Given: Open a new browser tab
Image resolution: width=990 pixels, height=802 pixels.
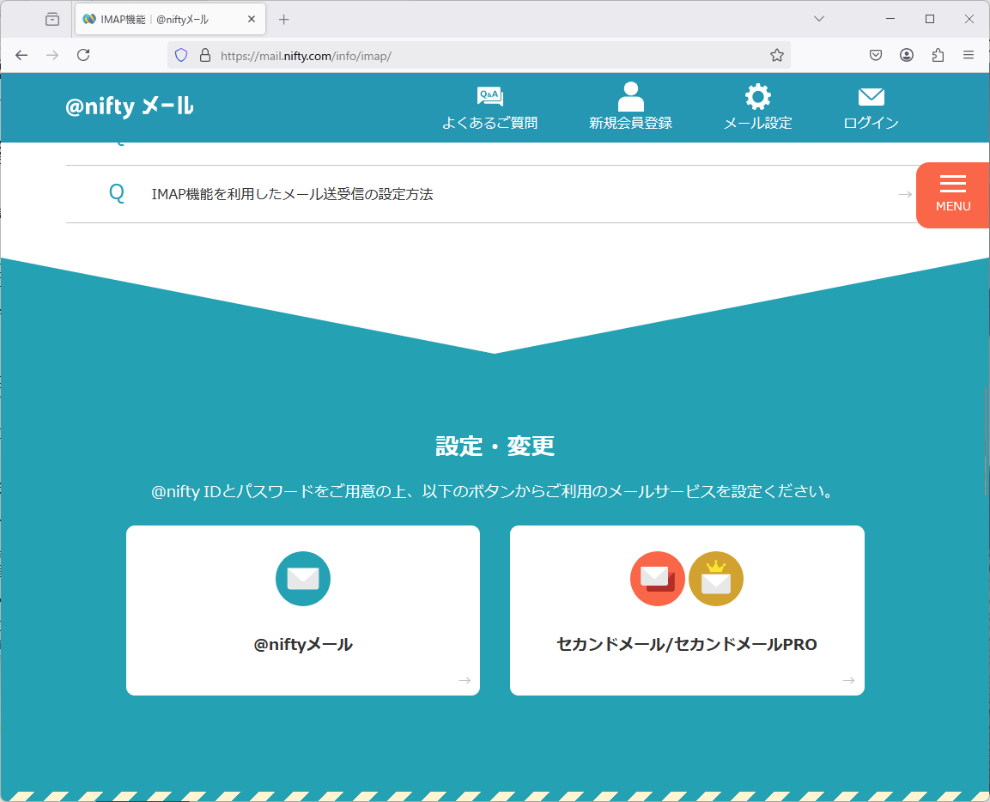Looking at the screenshot, I should [284, 19].
